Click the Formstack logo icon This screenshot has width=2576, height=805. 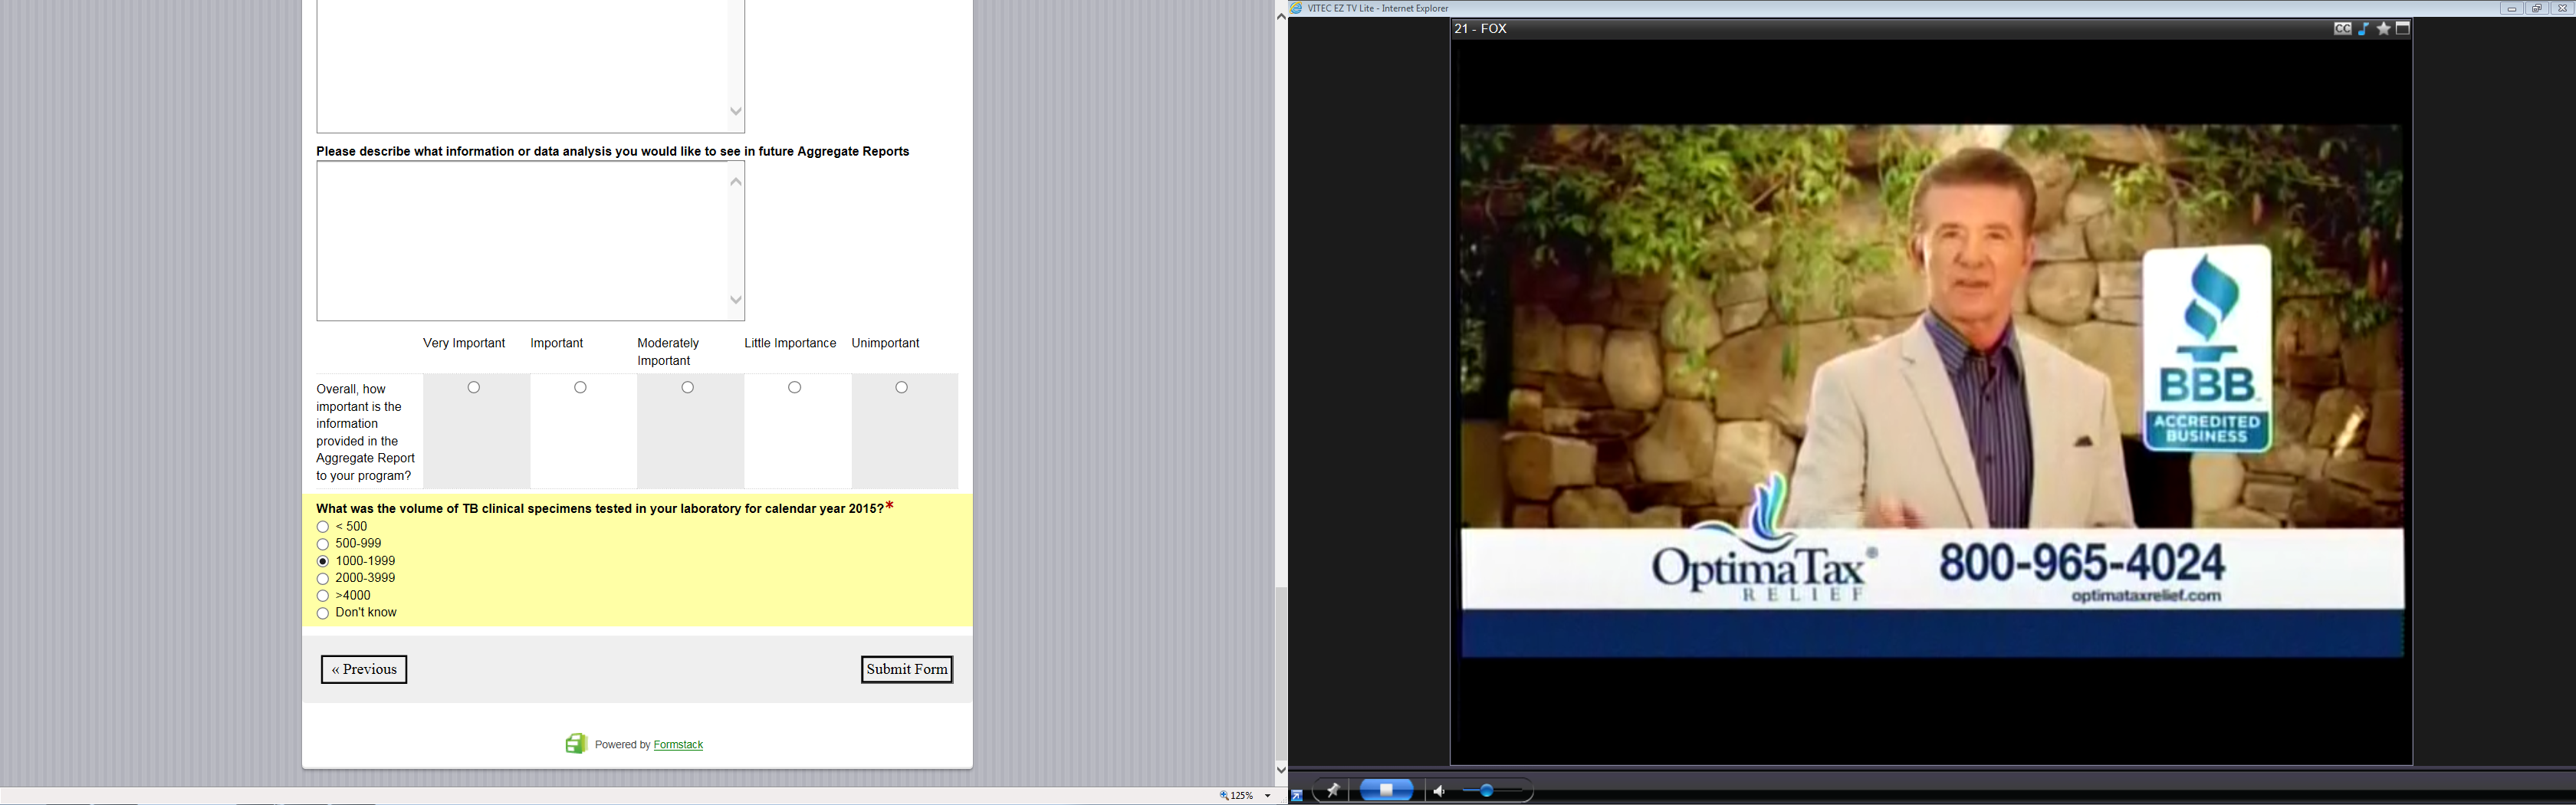(x=576, y=744)
